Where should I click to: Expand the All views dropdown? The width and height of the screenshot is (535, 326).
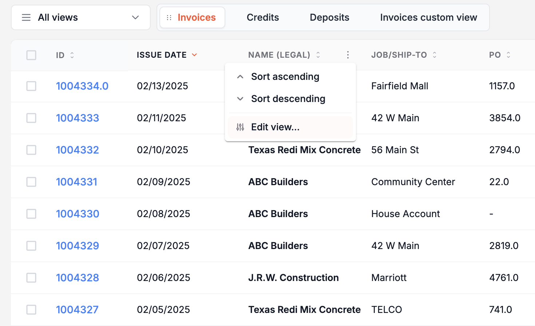point(135,17)
